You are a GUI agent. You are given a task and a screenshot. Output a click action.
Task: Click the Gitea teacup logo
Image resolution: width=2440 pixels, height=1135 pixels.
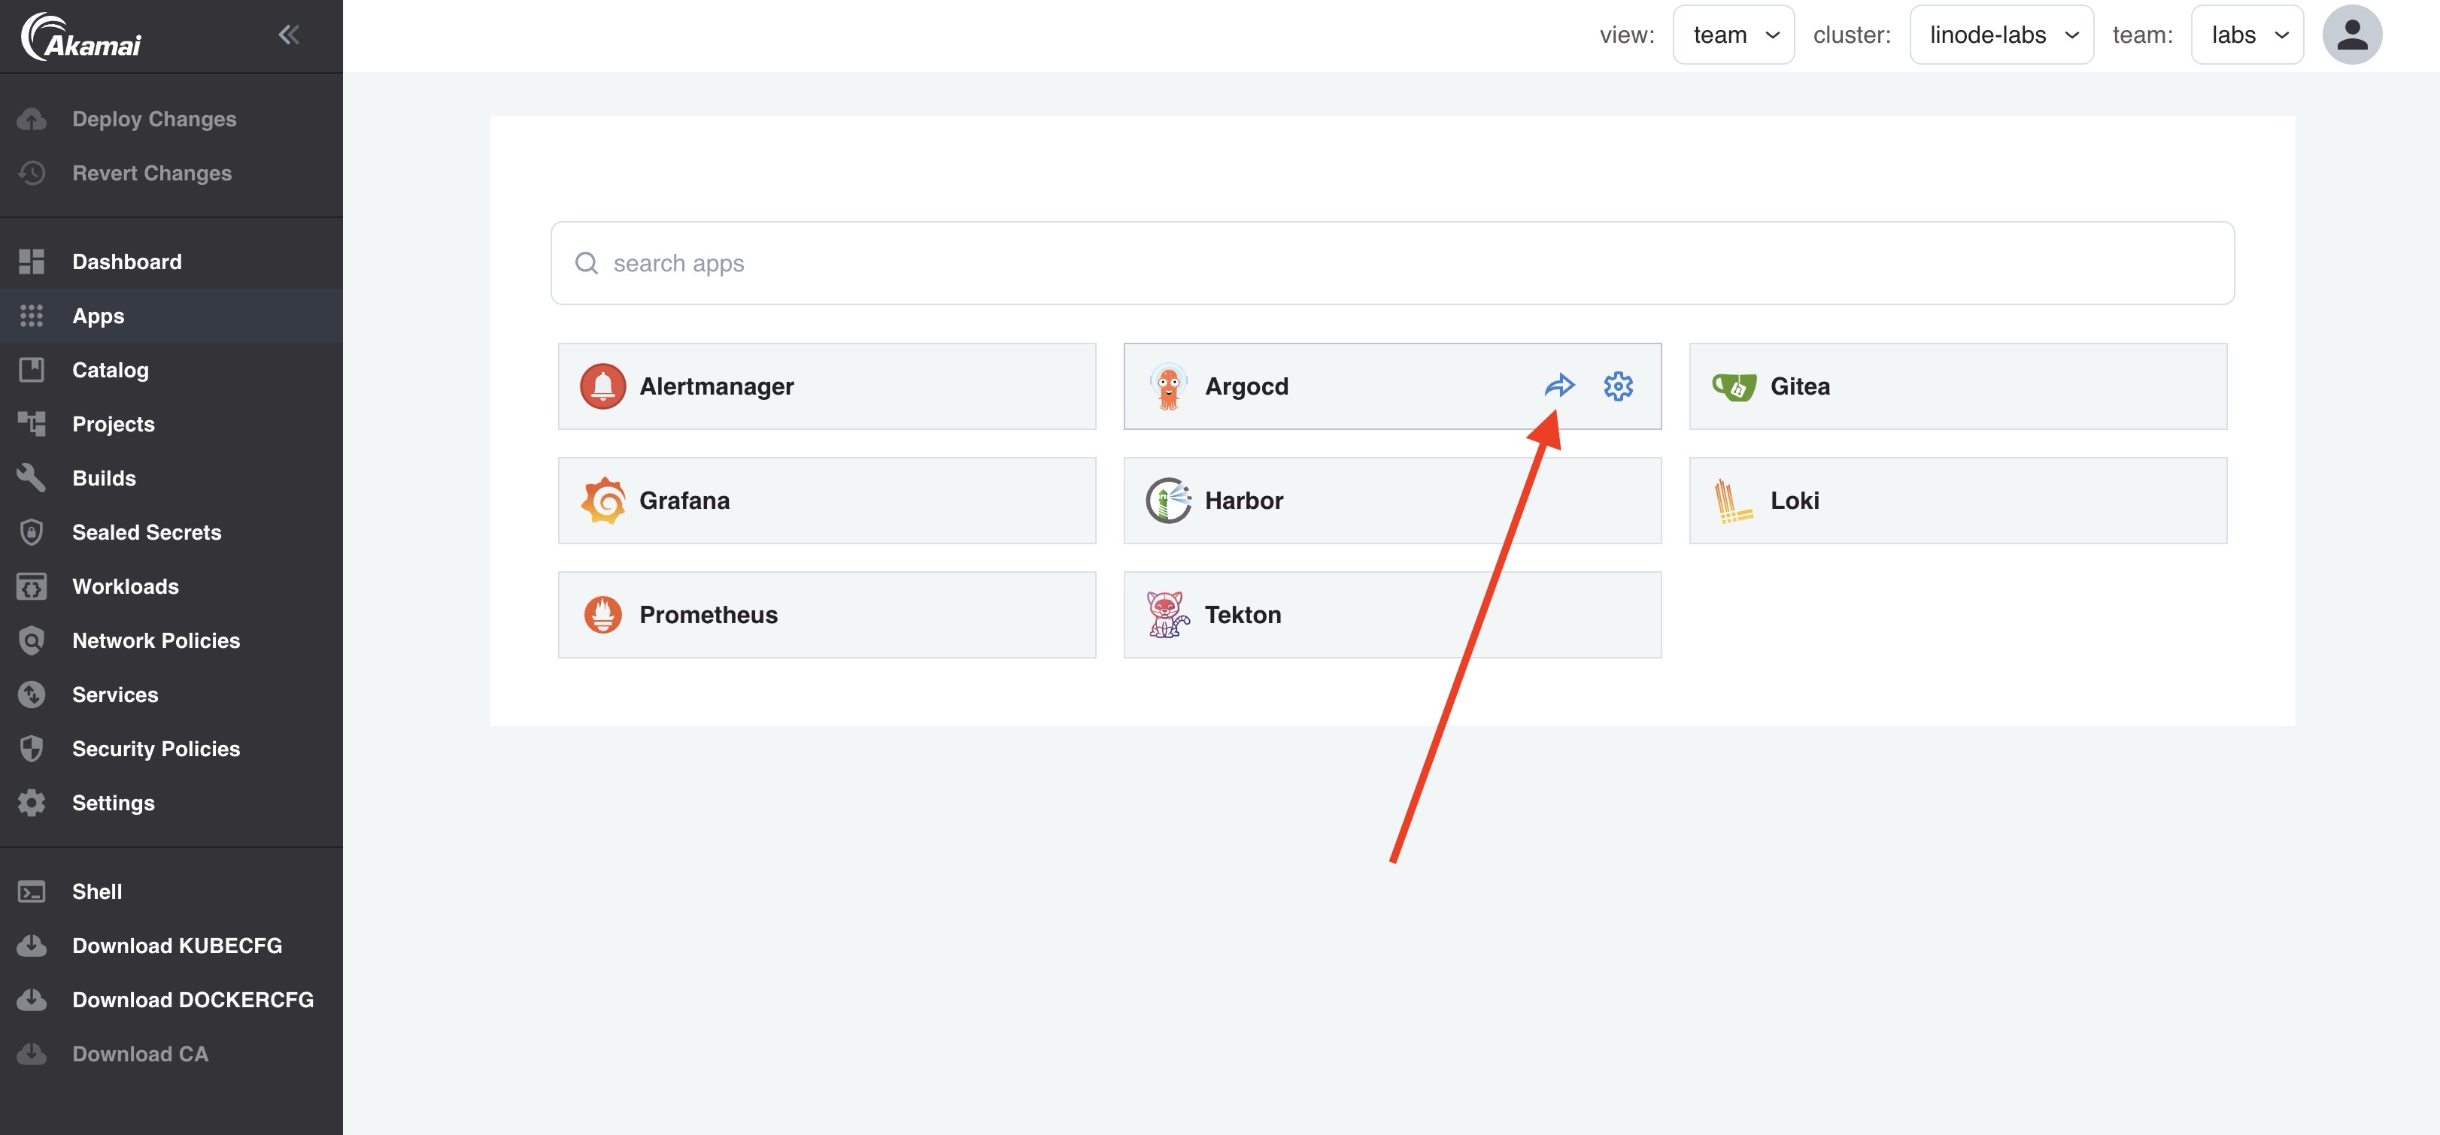pos(1734,386)
